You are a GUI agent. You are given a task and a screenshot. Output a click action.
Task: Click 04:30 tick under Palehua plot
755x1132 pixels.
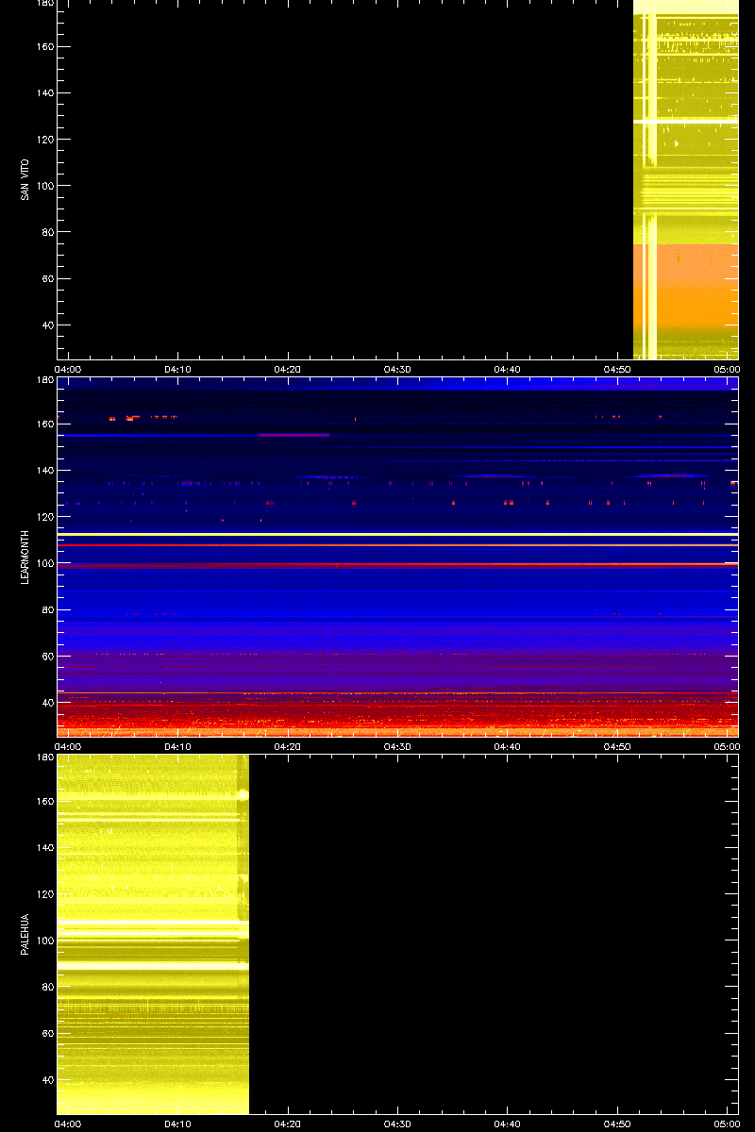(x=397, y=1124)
